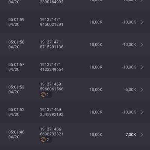Viewport: 150px width, 150px height.
Task: Open the partially visible top row chevron
Action: (x=142, y=1)
